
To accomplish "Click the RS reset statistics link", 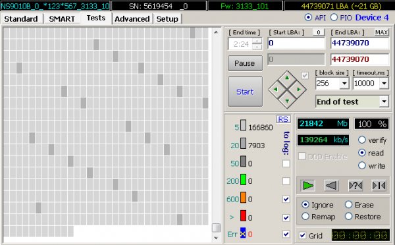I will (283, 119).
